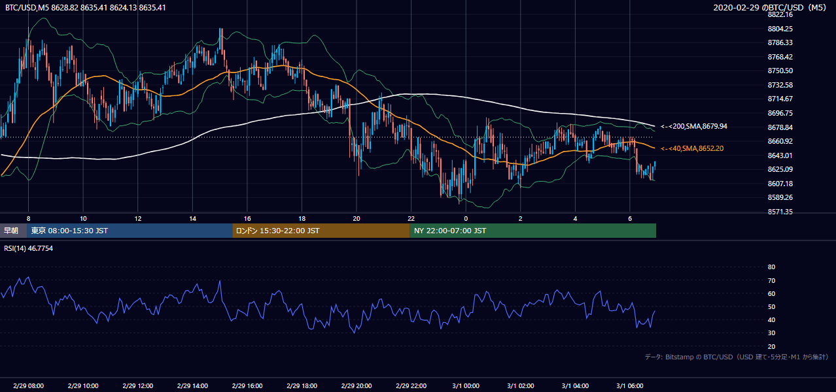Click the 東京 08:00-15:30 JST session bar
Screen dimensions: 836x392
pos(130,231)
